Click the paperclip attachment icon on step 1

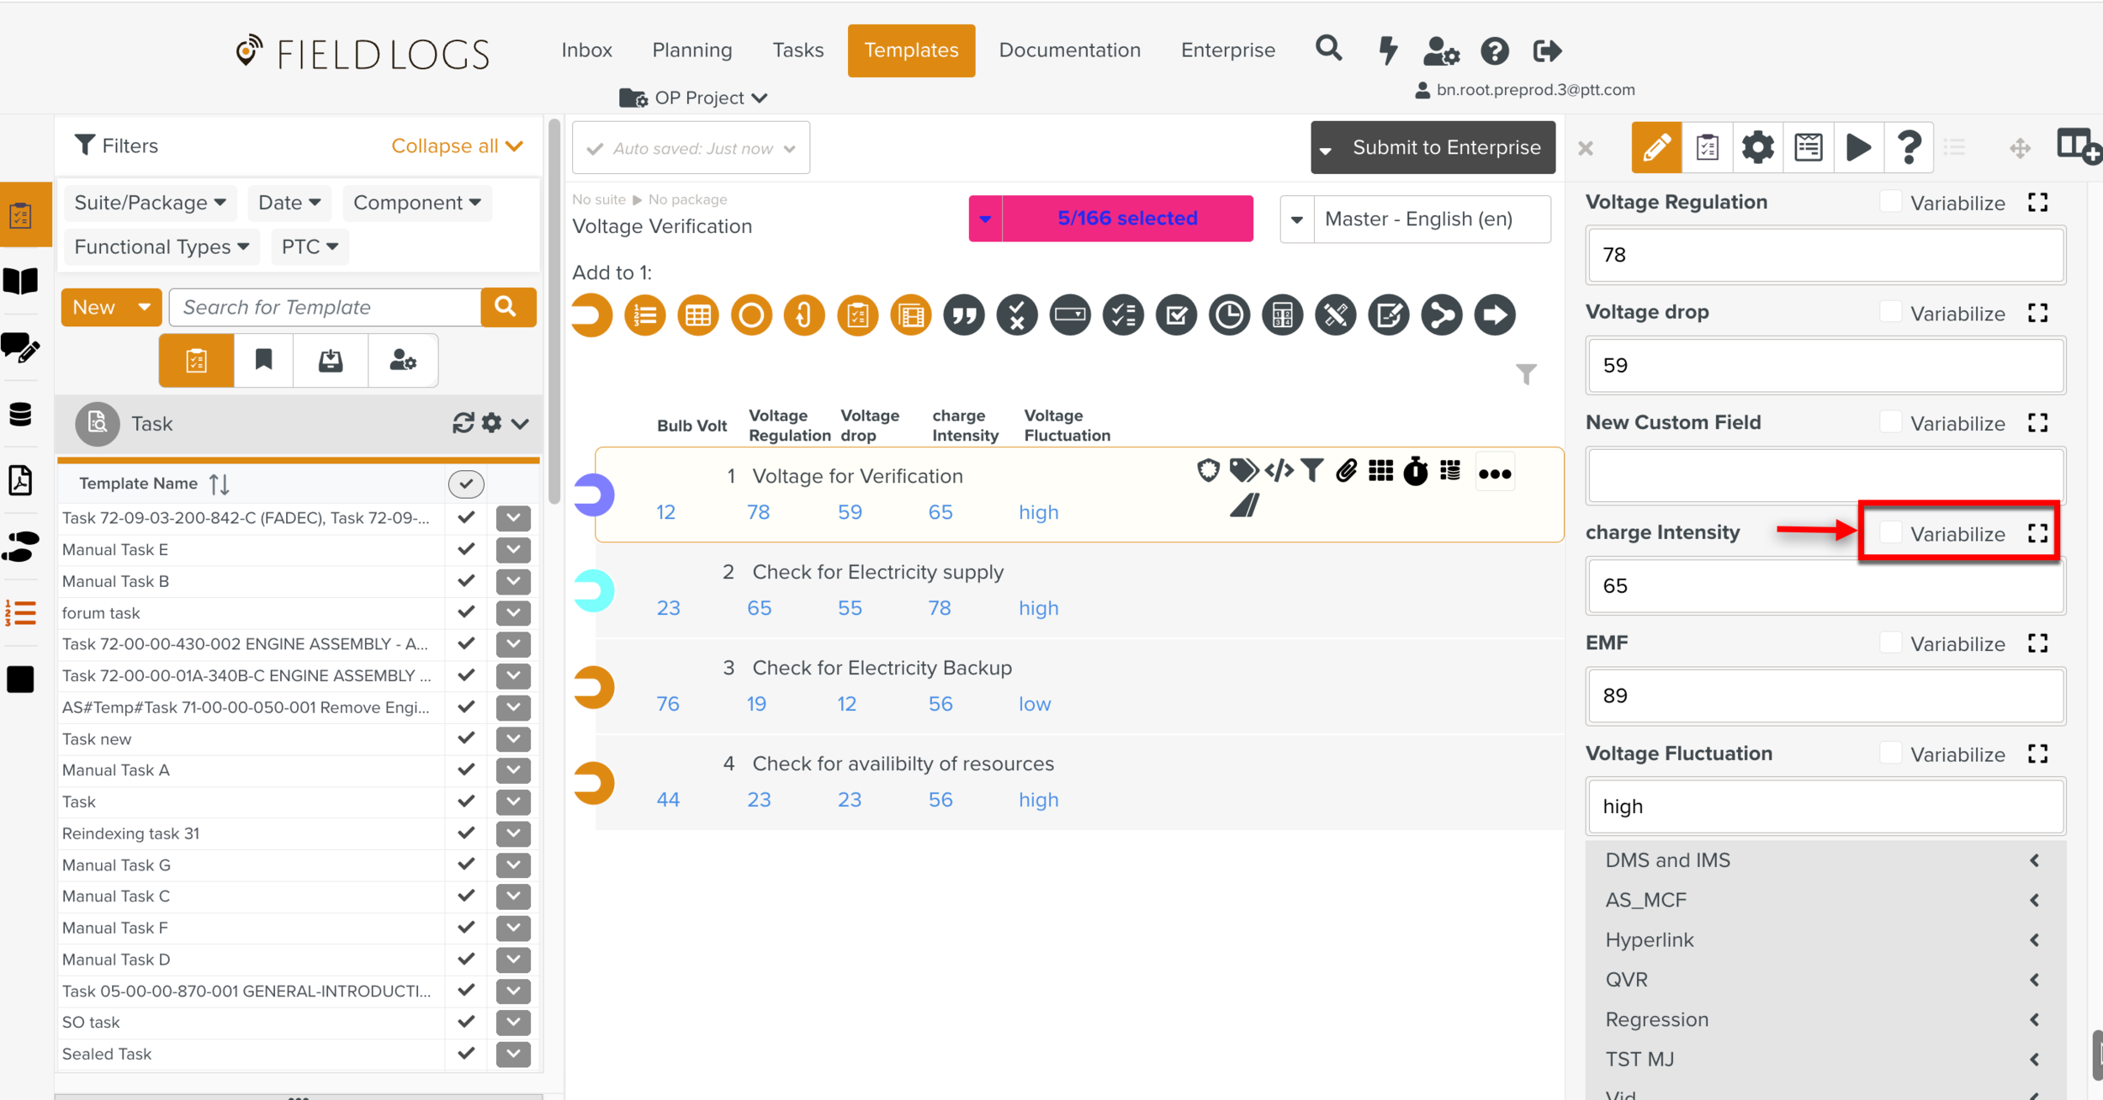tap(1346, 471)
